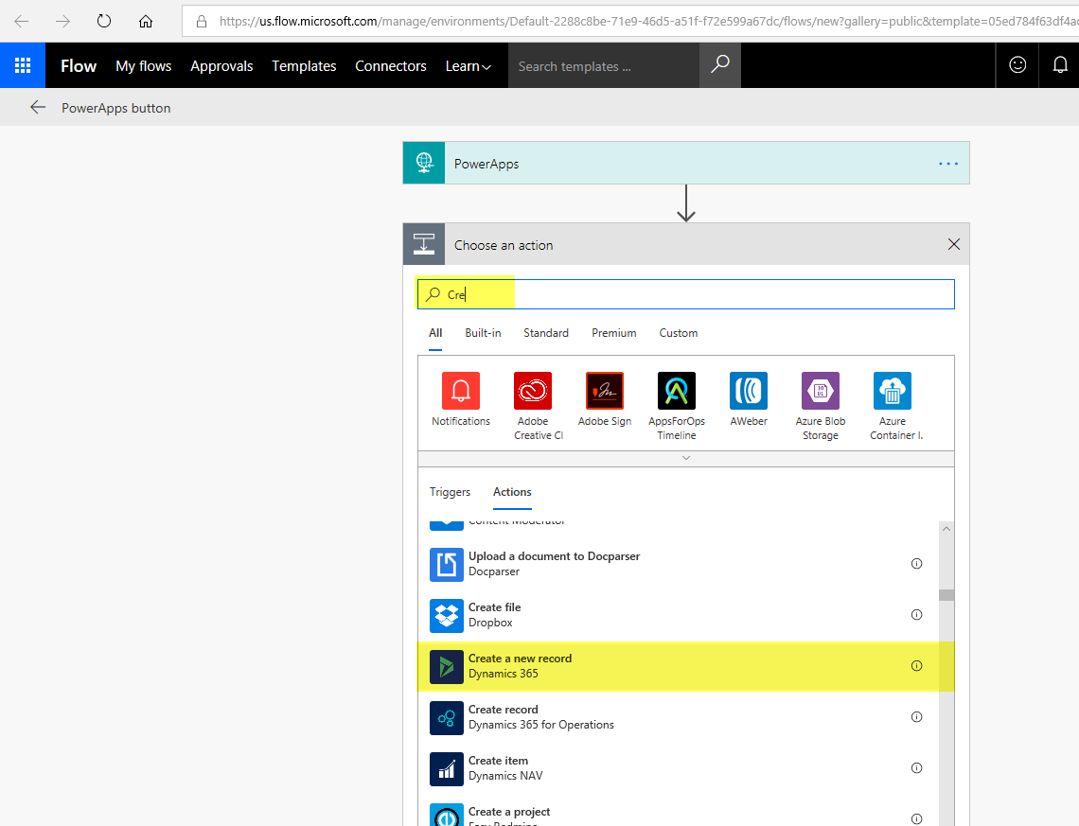Show info for Upload a document to Docparser
Viewport: 1079px width, 826px height.
coord(916,564)
